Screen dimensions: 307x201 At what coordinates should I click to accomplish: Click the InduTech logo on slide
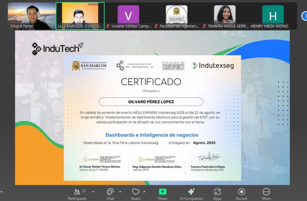(58, 49)
